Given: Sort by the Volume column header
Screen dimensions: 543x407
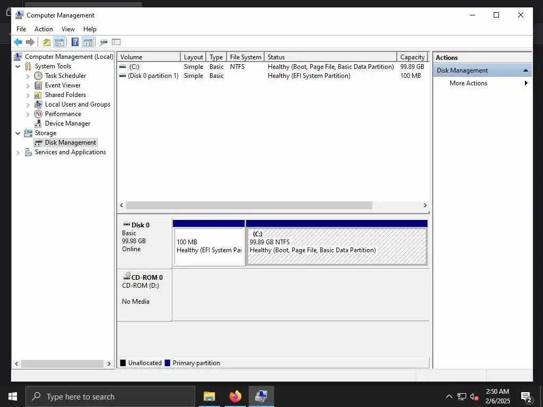Looking at the screenshot, I should [149, 57].
